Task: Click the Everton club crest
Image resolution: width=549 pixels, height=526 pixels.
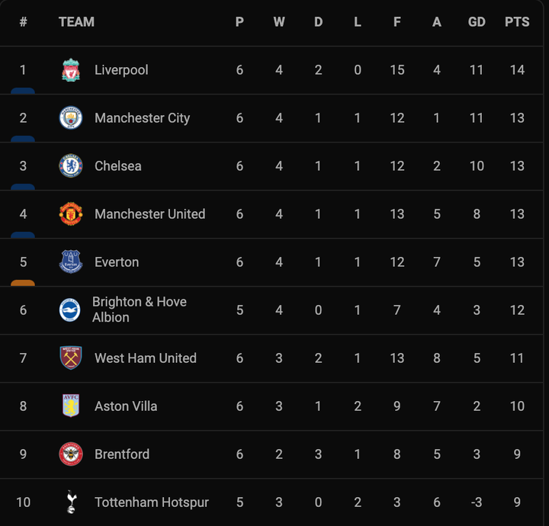Action: click(x=71, y=262)
